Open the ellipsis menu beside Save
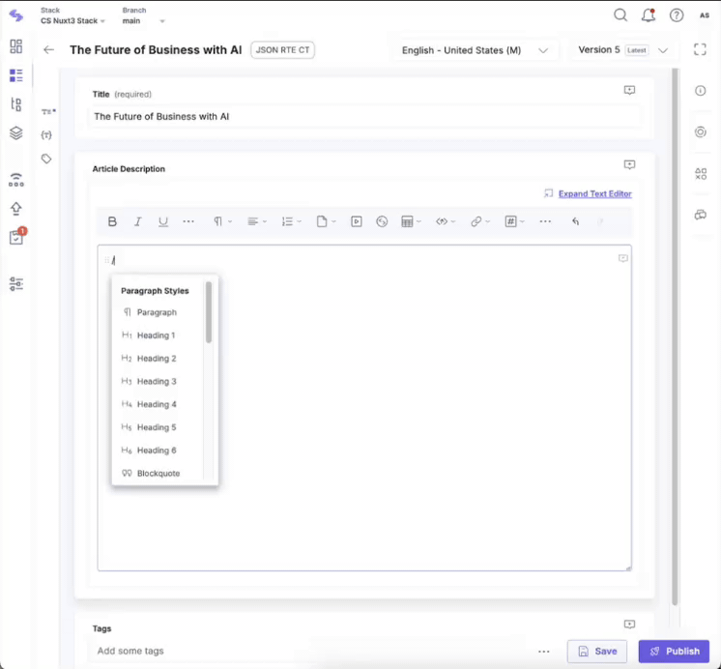 (544, 652)
